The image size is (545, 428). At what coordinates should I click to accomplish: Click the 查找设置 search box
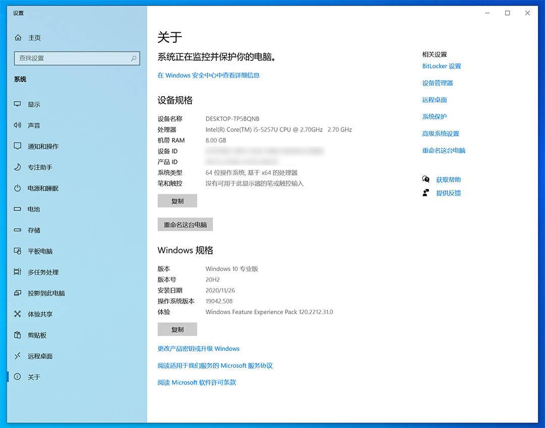pyautogui.click(x=76, y=58)
